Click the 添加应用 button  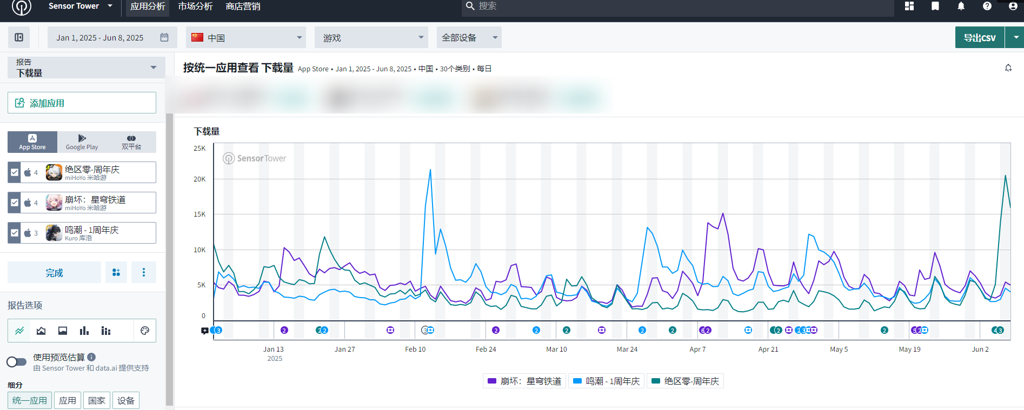pos(82,103)
